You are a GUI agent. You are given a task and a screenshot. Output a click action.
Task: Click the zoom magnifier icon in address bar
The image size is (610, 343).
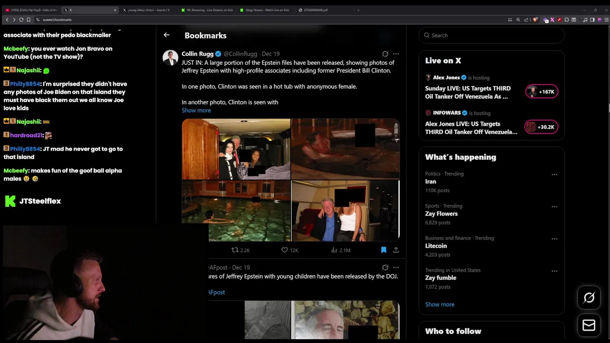[518, 20]
